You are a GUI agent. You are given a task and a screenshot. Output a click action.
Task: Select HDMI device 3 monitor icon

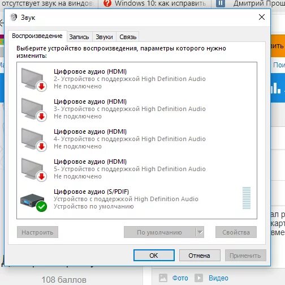click(34, 109)
